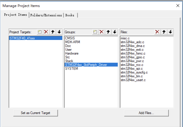The width and height of the screenshot is (183, 127).
Task: Select the misc.c file
Action: [147, 38]
